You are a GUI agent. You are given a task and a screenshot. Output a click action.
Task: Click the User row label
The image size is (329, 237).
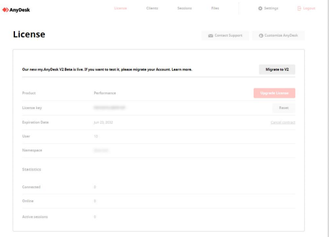pyautogui.click(x=26, y=136)
